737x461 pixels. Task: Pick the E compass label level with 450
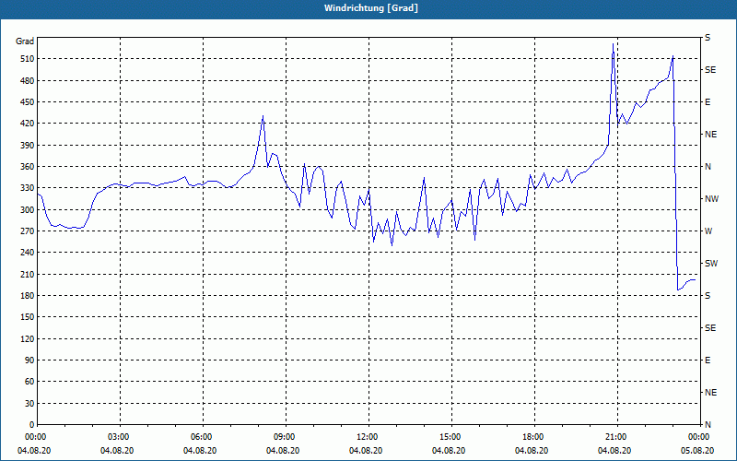(x=708, y=102)
